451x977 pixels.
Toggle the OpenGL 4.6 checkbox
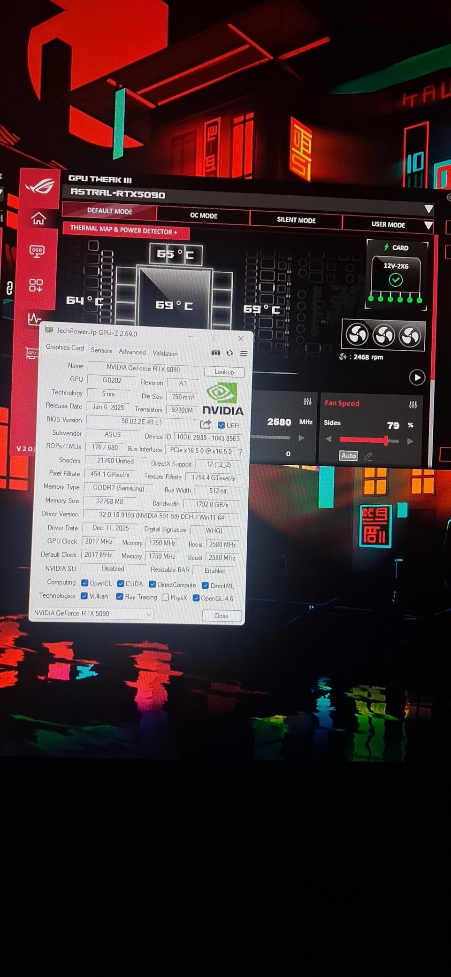[x=196, y=598]
